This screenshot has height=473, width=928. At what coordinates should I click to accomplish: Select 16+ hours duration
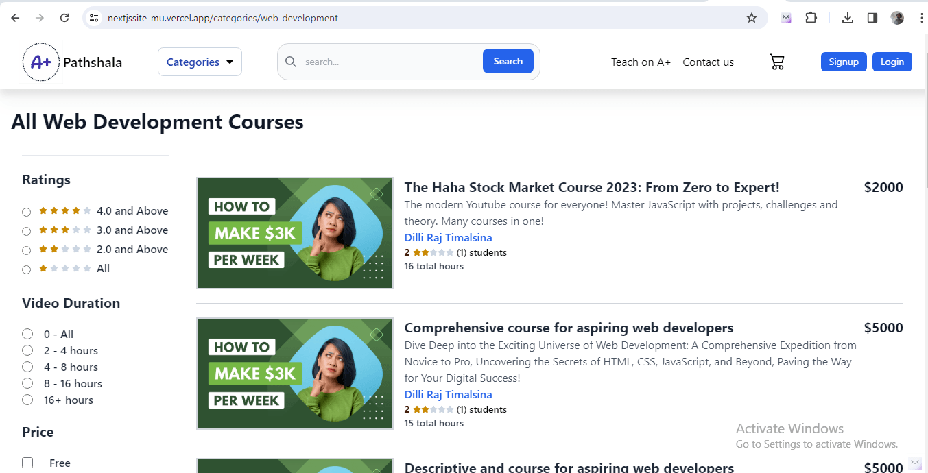pyautogui.click(x=27, y=400)
